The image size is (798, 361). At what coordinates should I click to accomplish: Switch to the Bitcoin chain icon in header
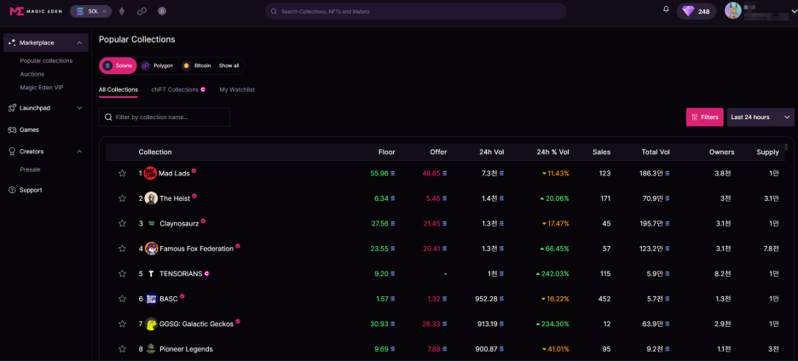click(x=162, y=11)
